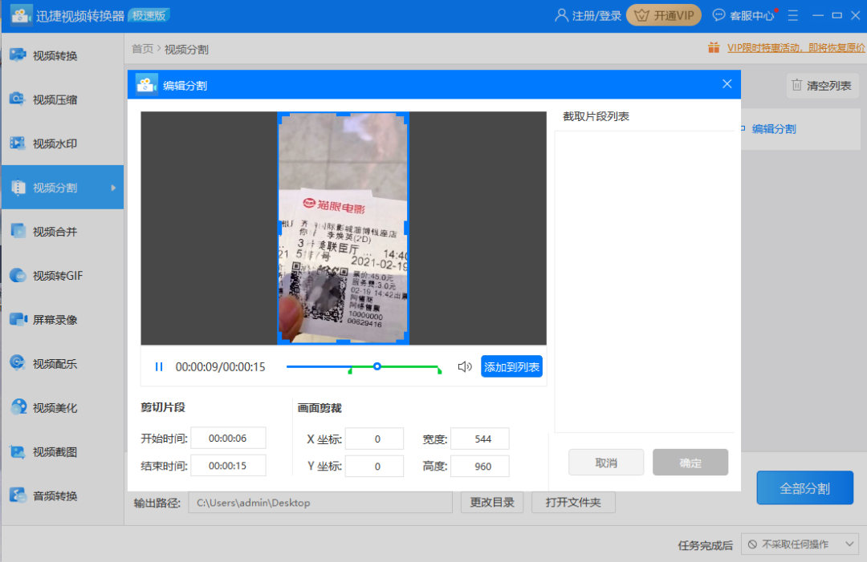Mute video with the speaker icon
Viewport: 867px width, 562px height.
point(465,366)
